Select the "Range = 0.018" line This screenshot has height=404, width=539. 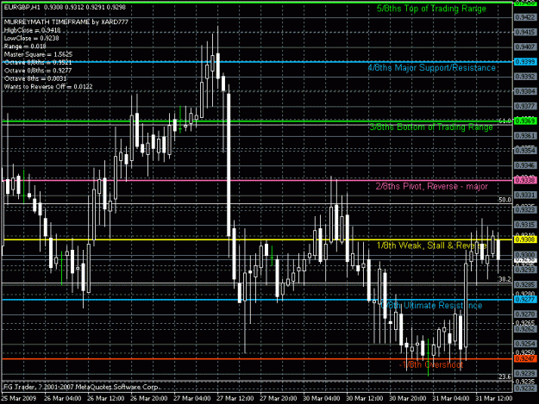tap(25, 47)
